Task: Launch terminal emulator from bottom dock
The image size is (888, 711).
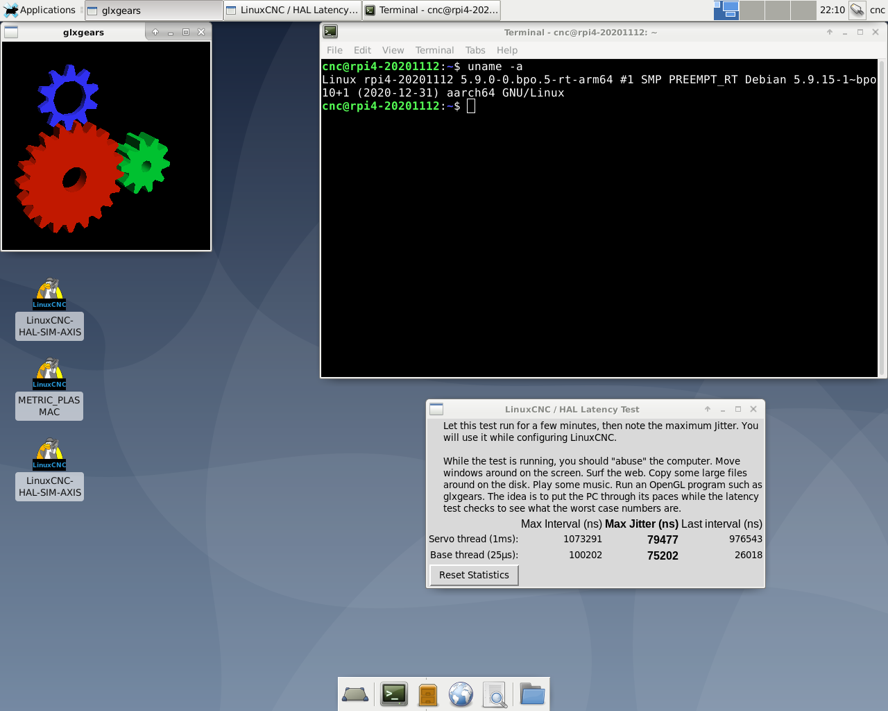Action: point(394,694)
